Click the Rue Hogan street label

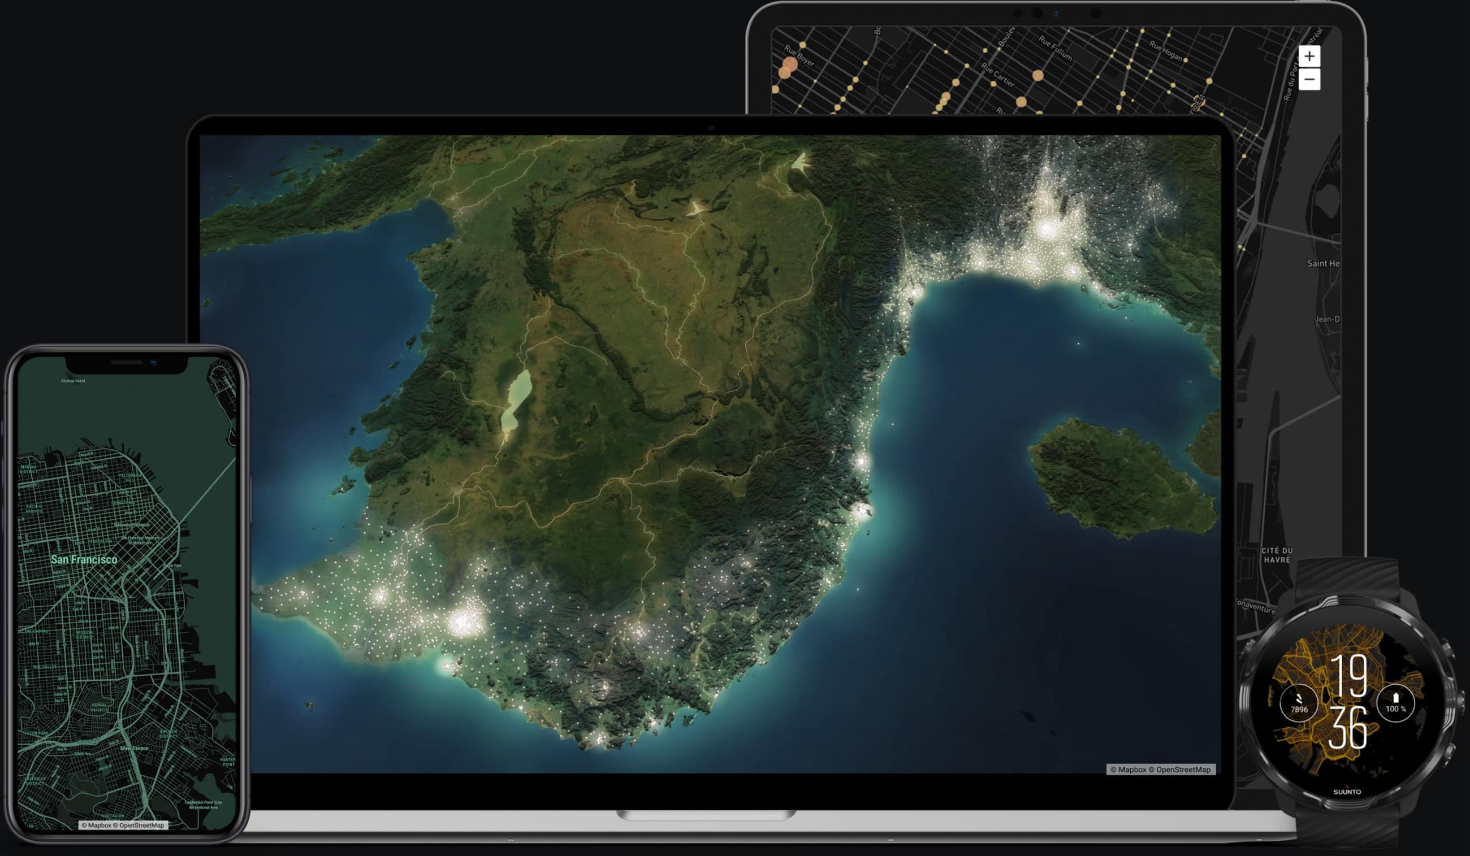point(1165,51)
